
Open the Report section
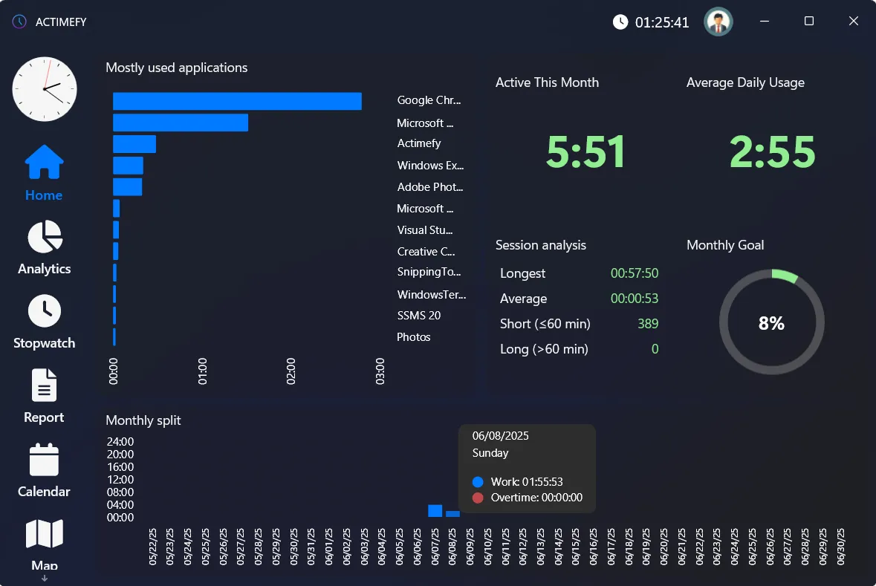click(43, 394)
